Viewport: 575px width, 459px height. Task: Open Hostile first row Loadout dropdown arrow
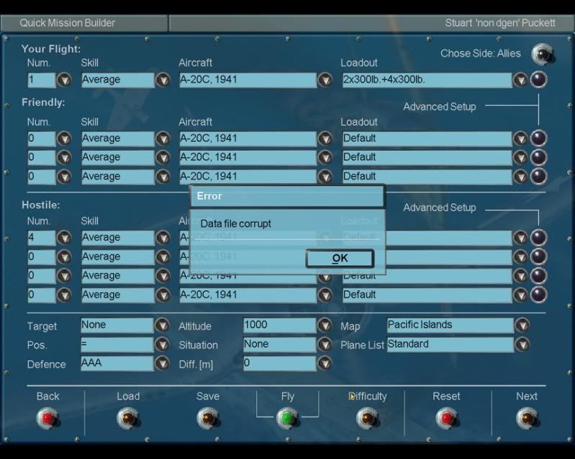click(520, 238)
